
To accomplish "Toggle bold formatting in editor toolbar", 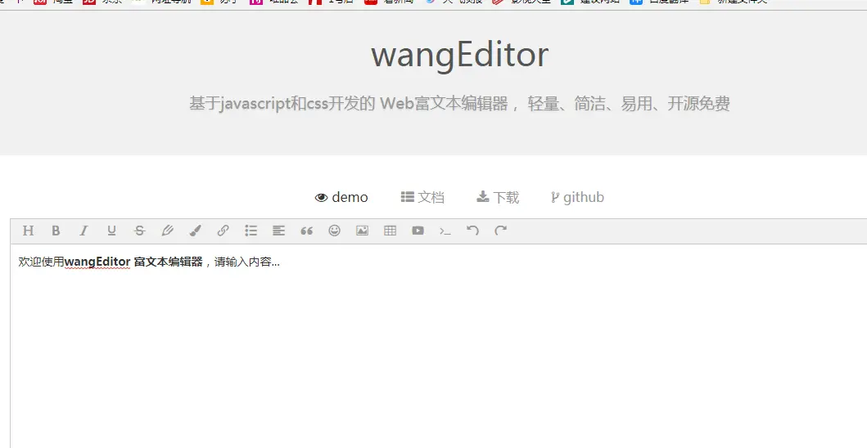I will point(56,231).
